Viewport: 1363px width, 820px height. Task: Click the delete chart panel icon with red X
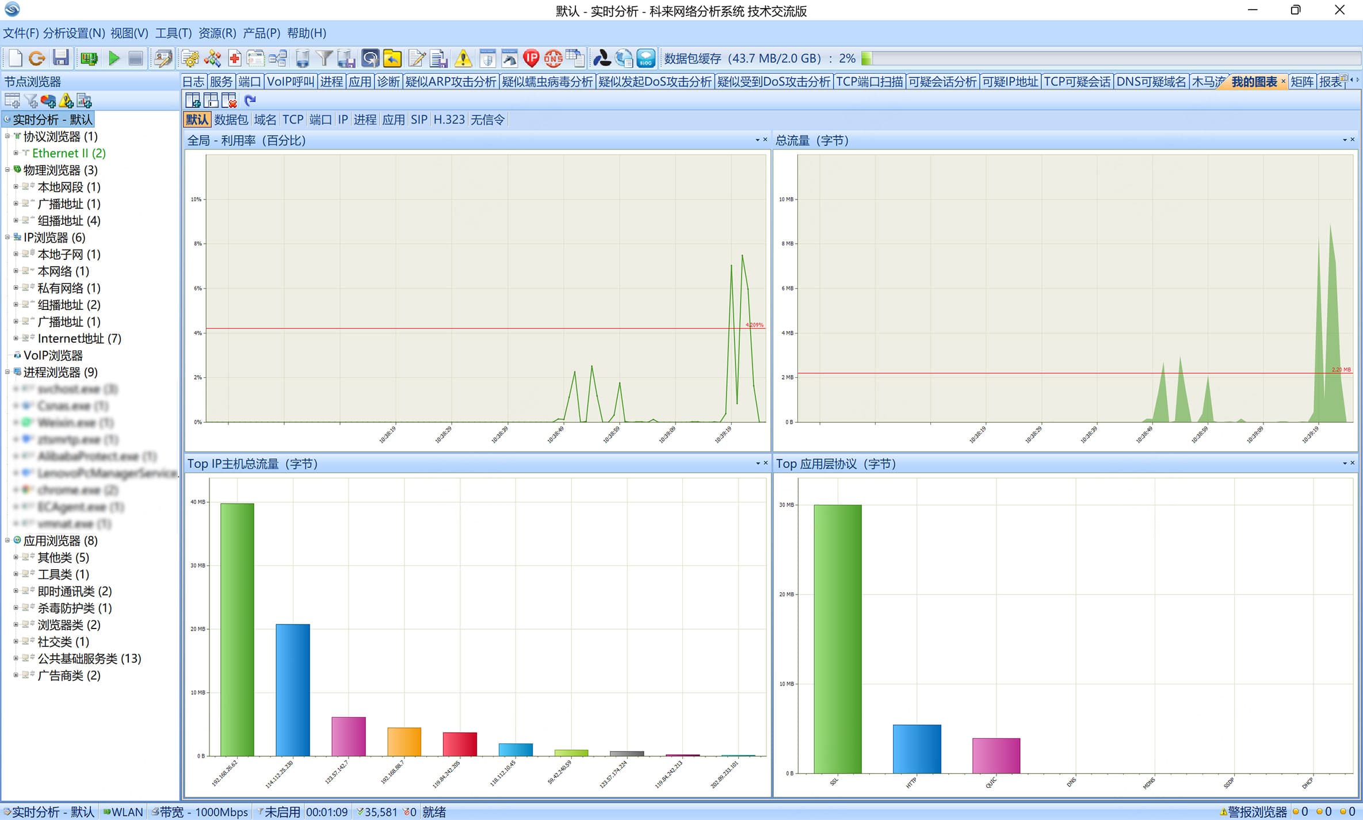click(229, 101)
